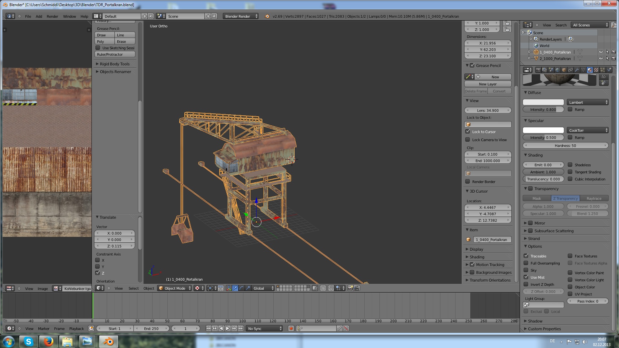Open the Texture properties tab (checker icon)
Screen dimensions: 619x348
click(596, 70)
